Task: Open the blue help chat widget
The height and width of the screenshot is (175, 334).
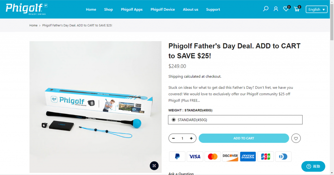Action: pyautogui.click(x=313, y=166)
